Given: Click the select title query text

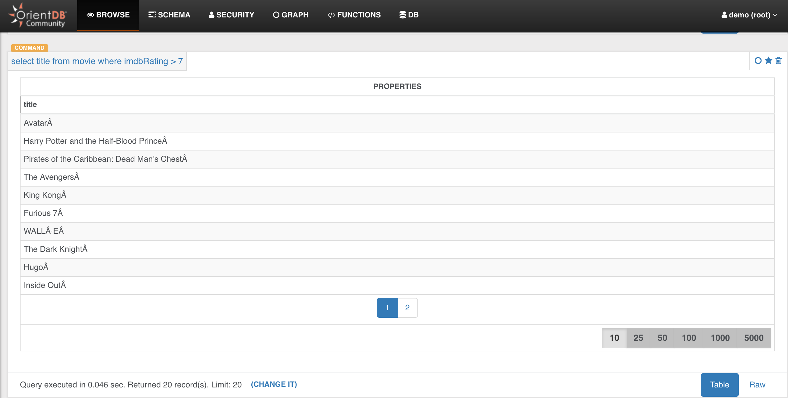Looking at the screenshot, I should coord(97,61).
